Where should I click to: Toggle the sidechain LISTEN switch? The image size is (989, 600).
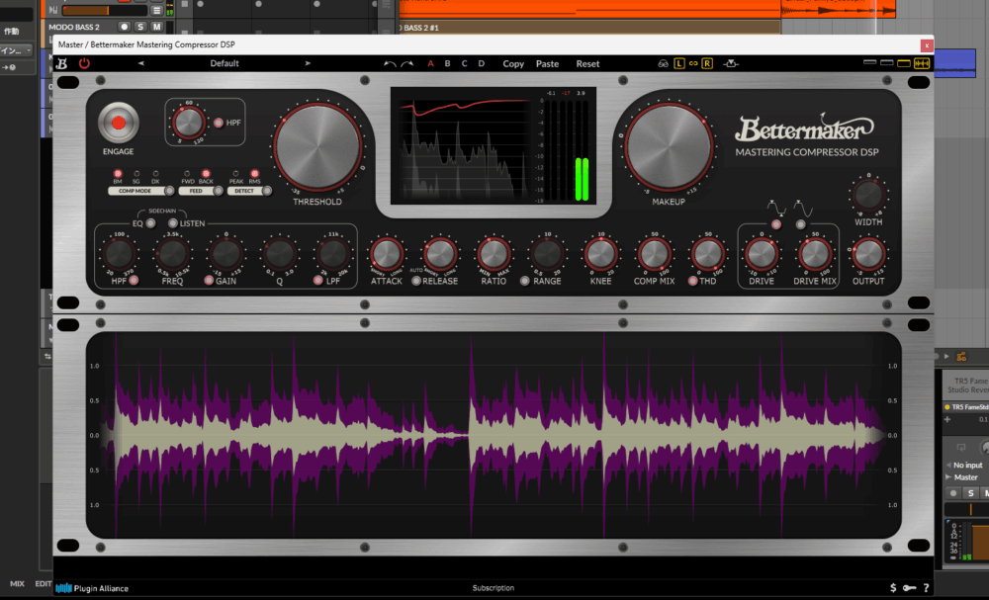[x=172, y=223]
